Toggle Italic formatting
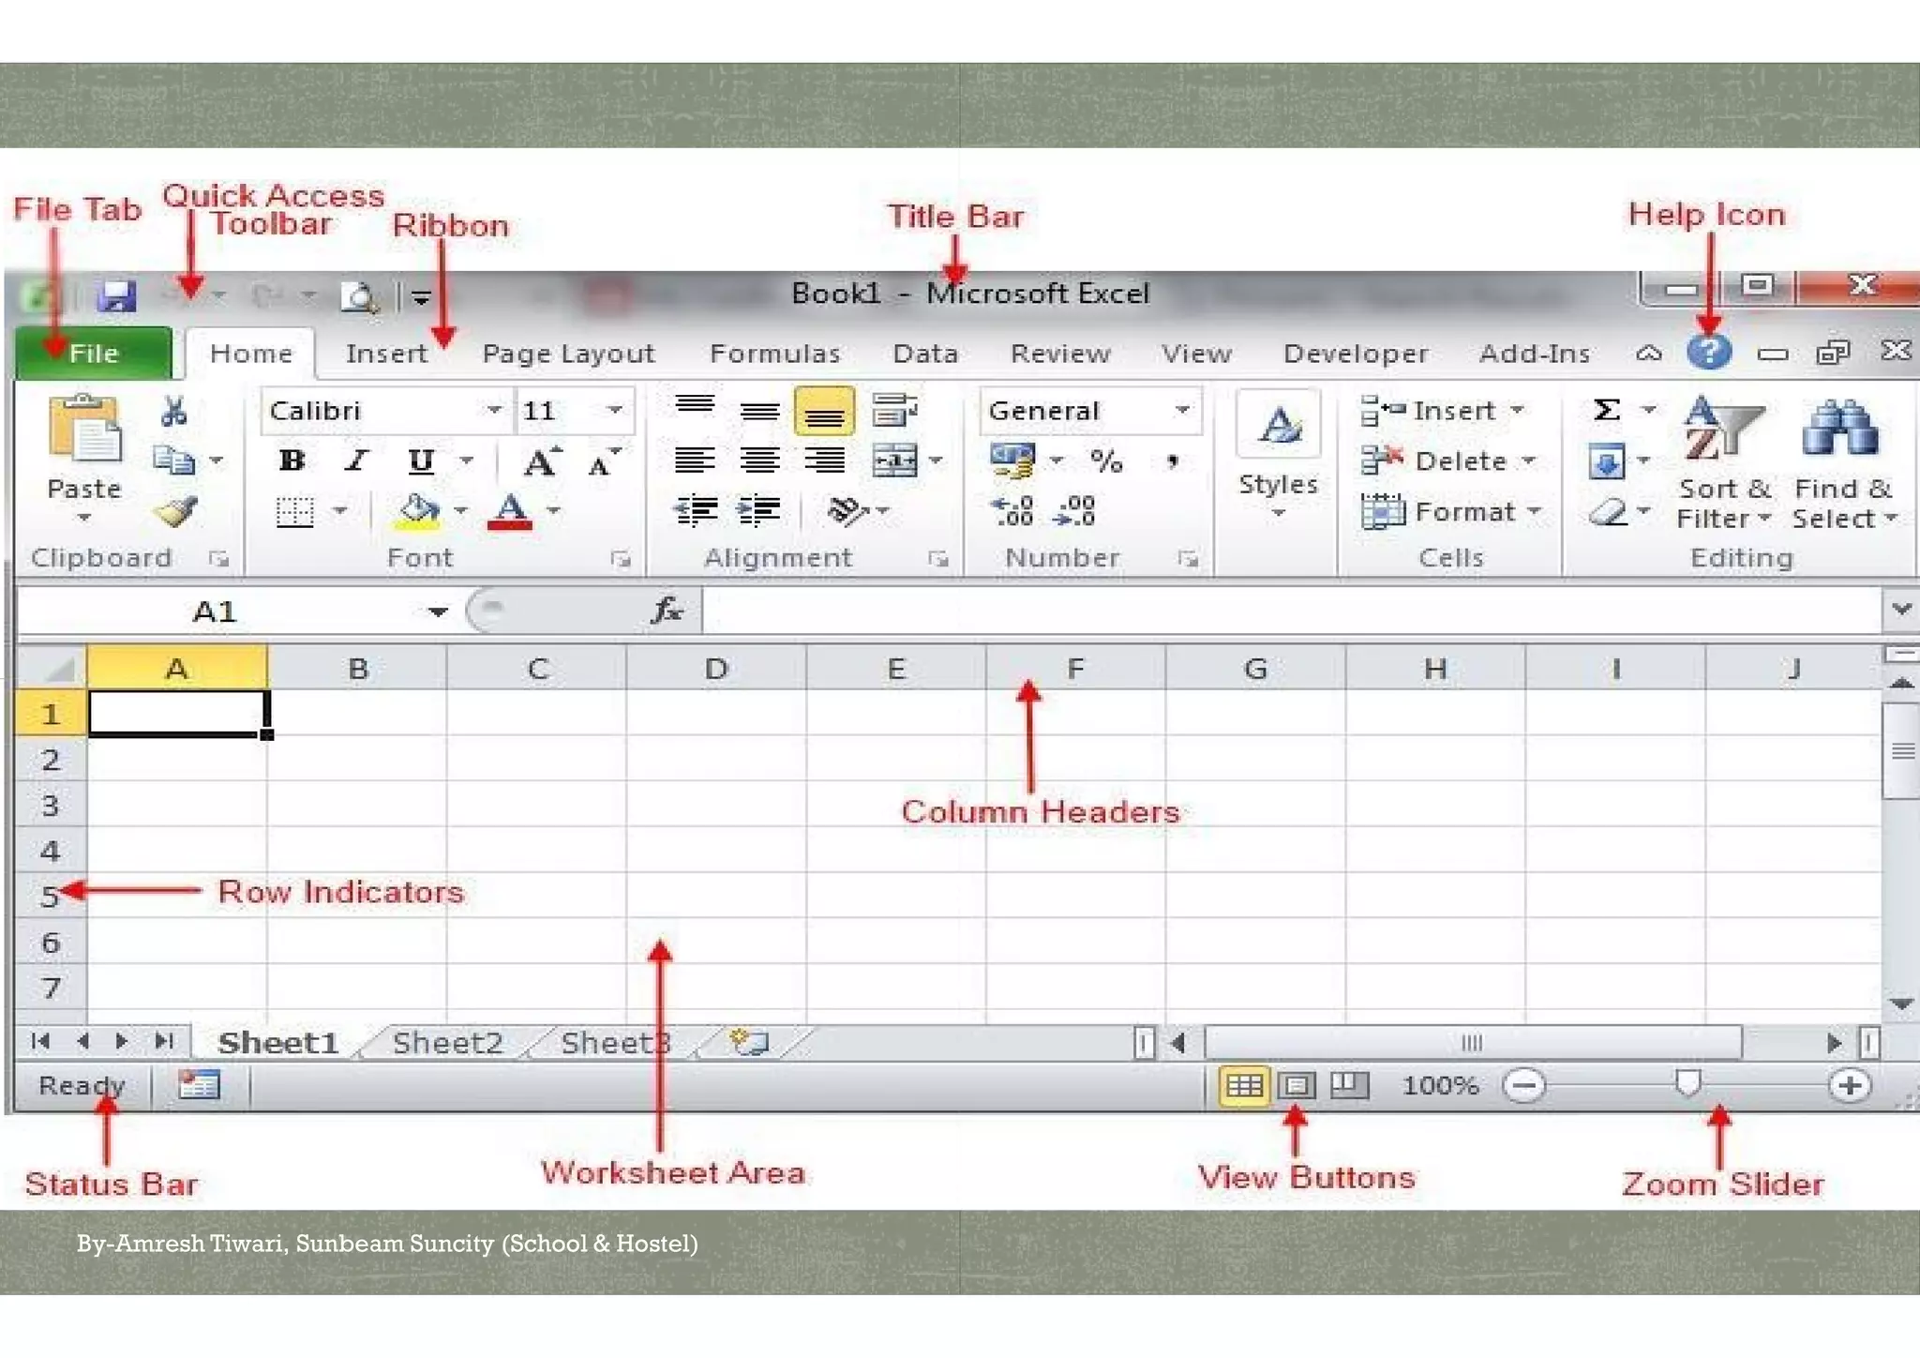Screen dimensions: 1920x1358 coord(356,460)
